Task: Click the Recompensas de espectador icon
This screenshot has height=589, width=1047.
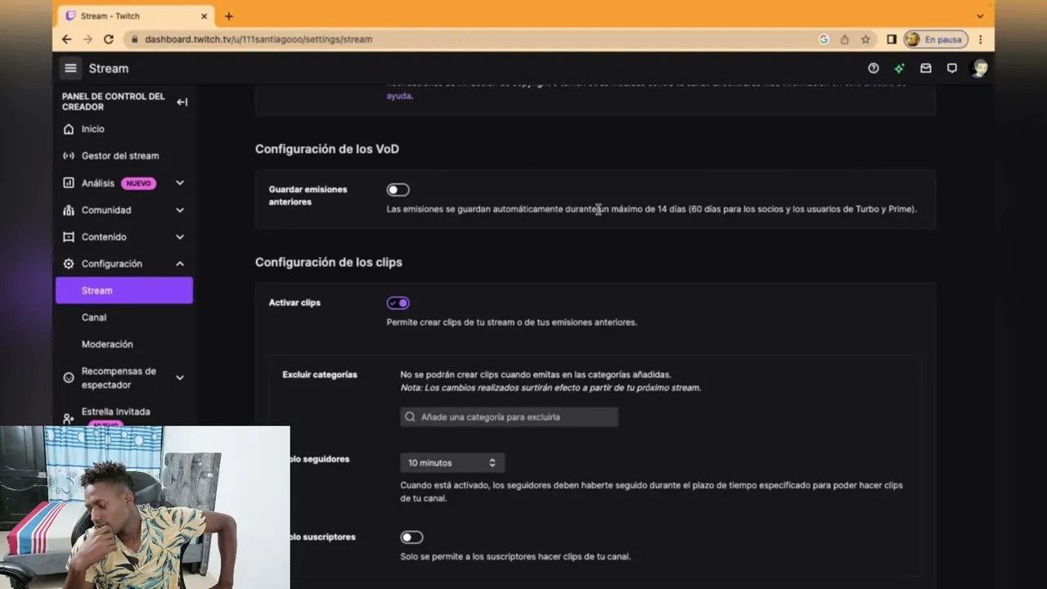Action: [69, 378]
